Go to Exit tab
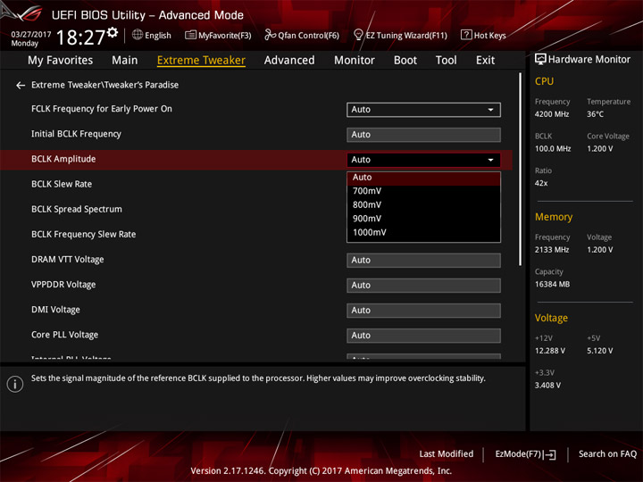Screen dimensions: 643x482 click(x=485, y=61)
